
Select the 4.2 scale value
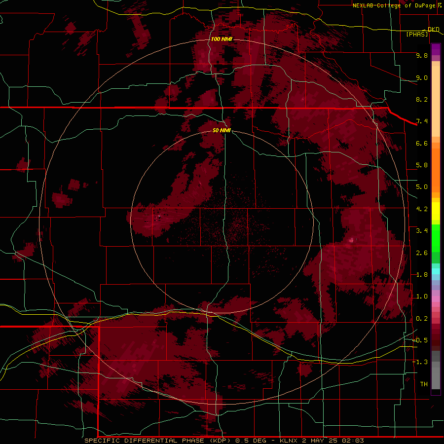(x=422, y=209)
